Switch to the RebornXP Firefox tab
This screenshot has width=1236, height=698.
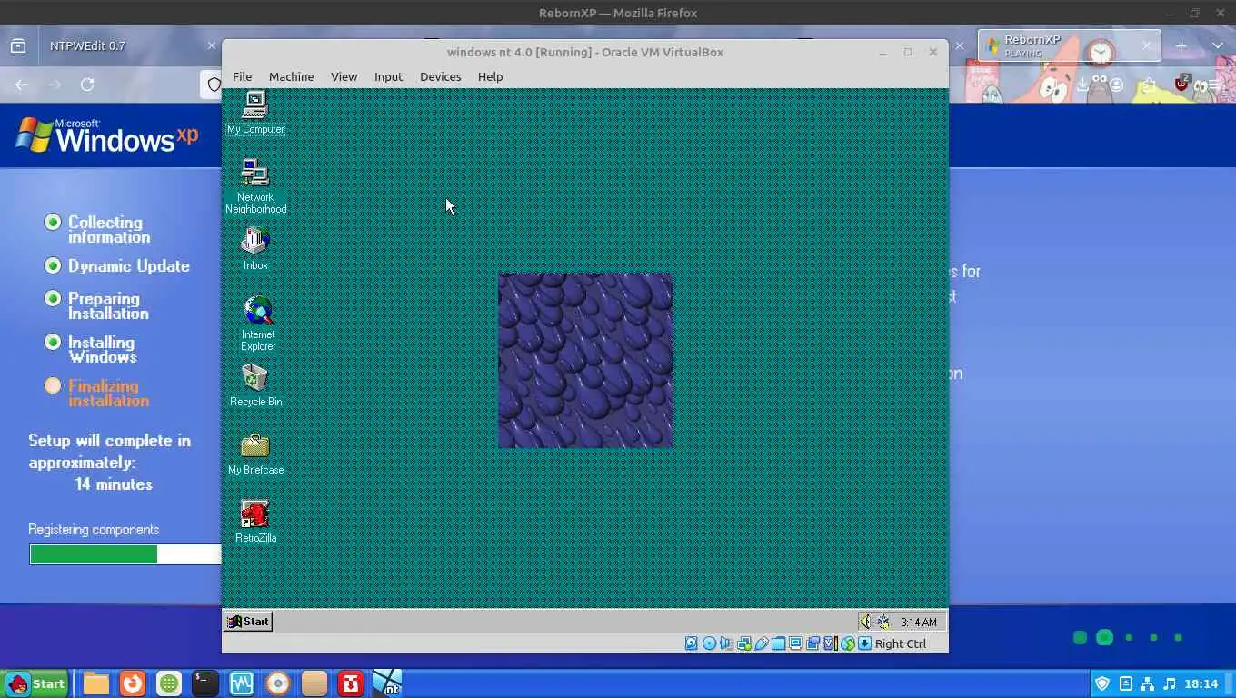[1069, 45]
